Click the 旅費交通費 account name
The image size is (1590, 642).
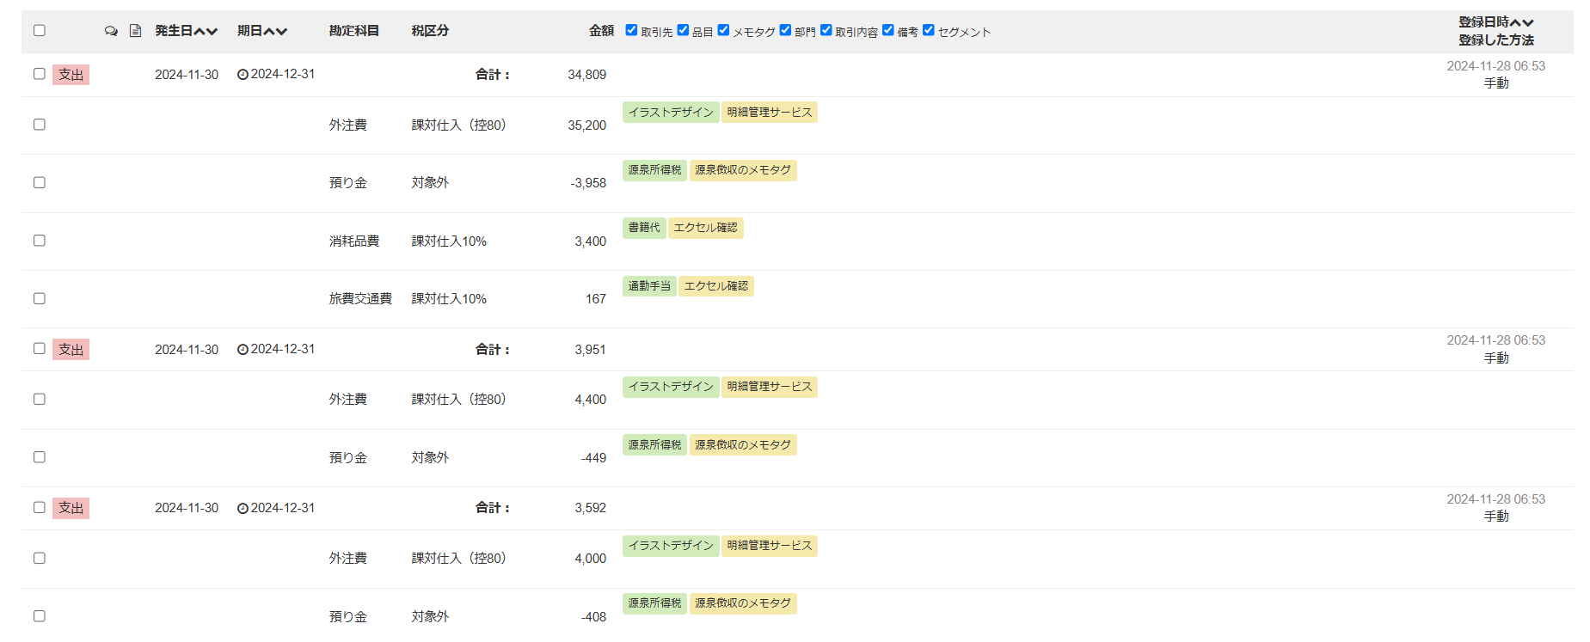click(360, 299)
